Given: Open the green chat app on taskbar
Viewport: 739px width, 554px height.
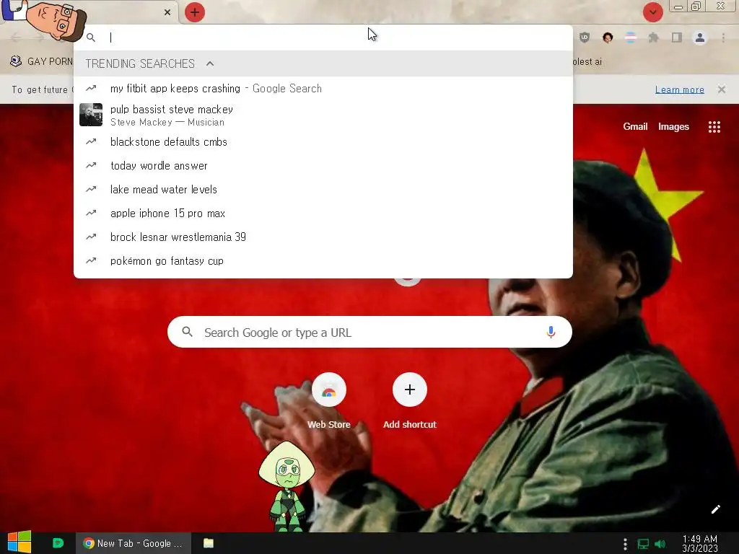Looking at the screenshot, I should pos(58,543).
